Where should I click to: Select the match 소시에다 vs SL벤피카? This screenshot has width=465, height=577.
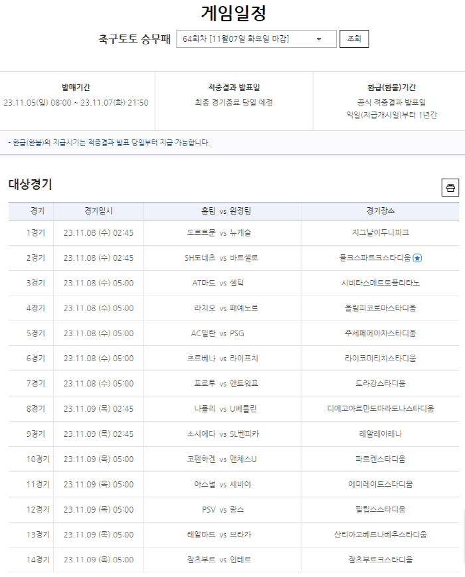223,434
